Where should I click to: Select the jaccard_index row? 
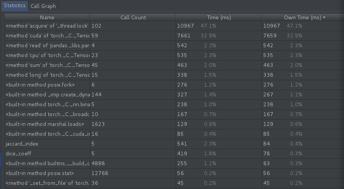click(22, 144)
